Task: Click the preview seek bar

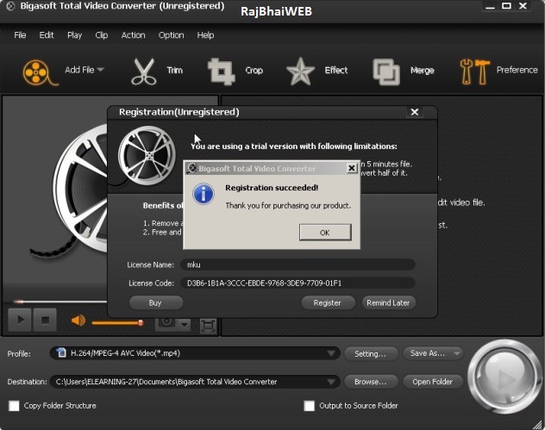Action: [61, 302]
